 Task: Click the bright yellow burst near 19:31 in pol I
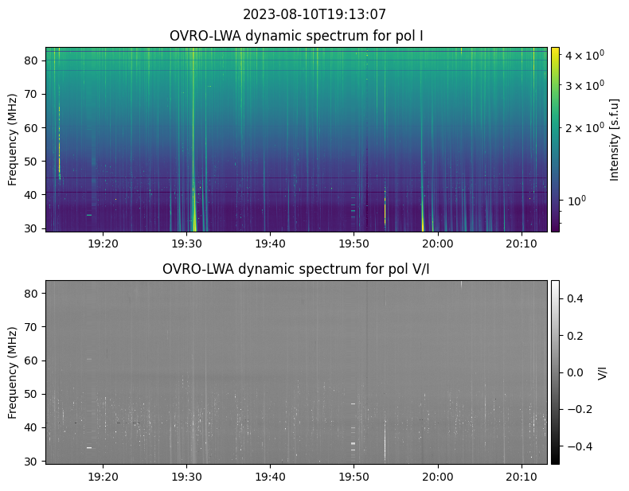(x=193, y=119)
